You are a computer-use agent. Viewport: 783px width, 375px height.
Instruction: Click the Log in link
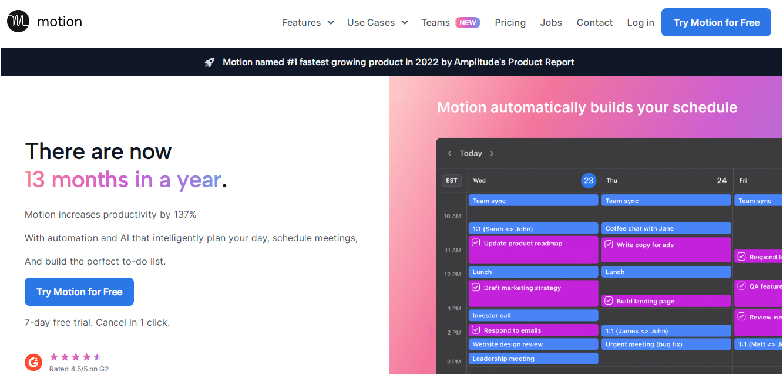640,22
